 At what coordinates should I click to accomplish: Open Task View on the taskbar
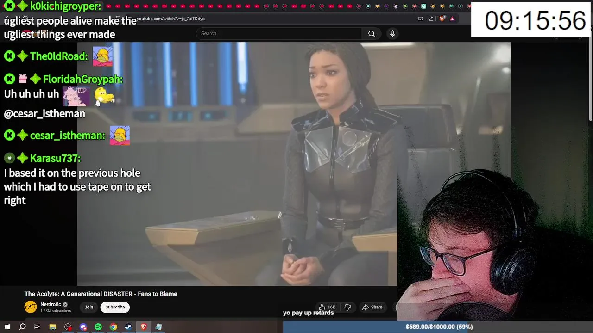click(37, 327)
